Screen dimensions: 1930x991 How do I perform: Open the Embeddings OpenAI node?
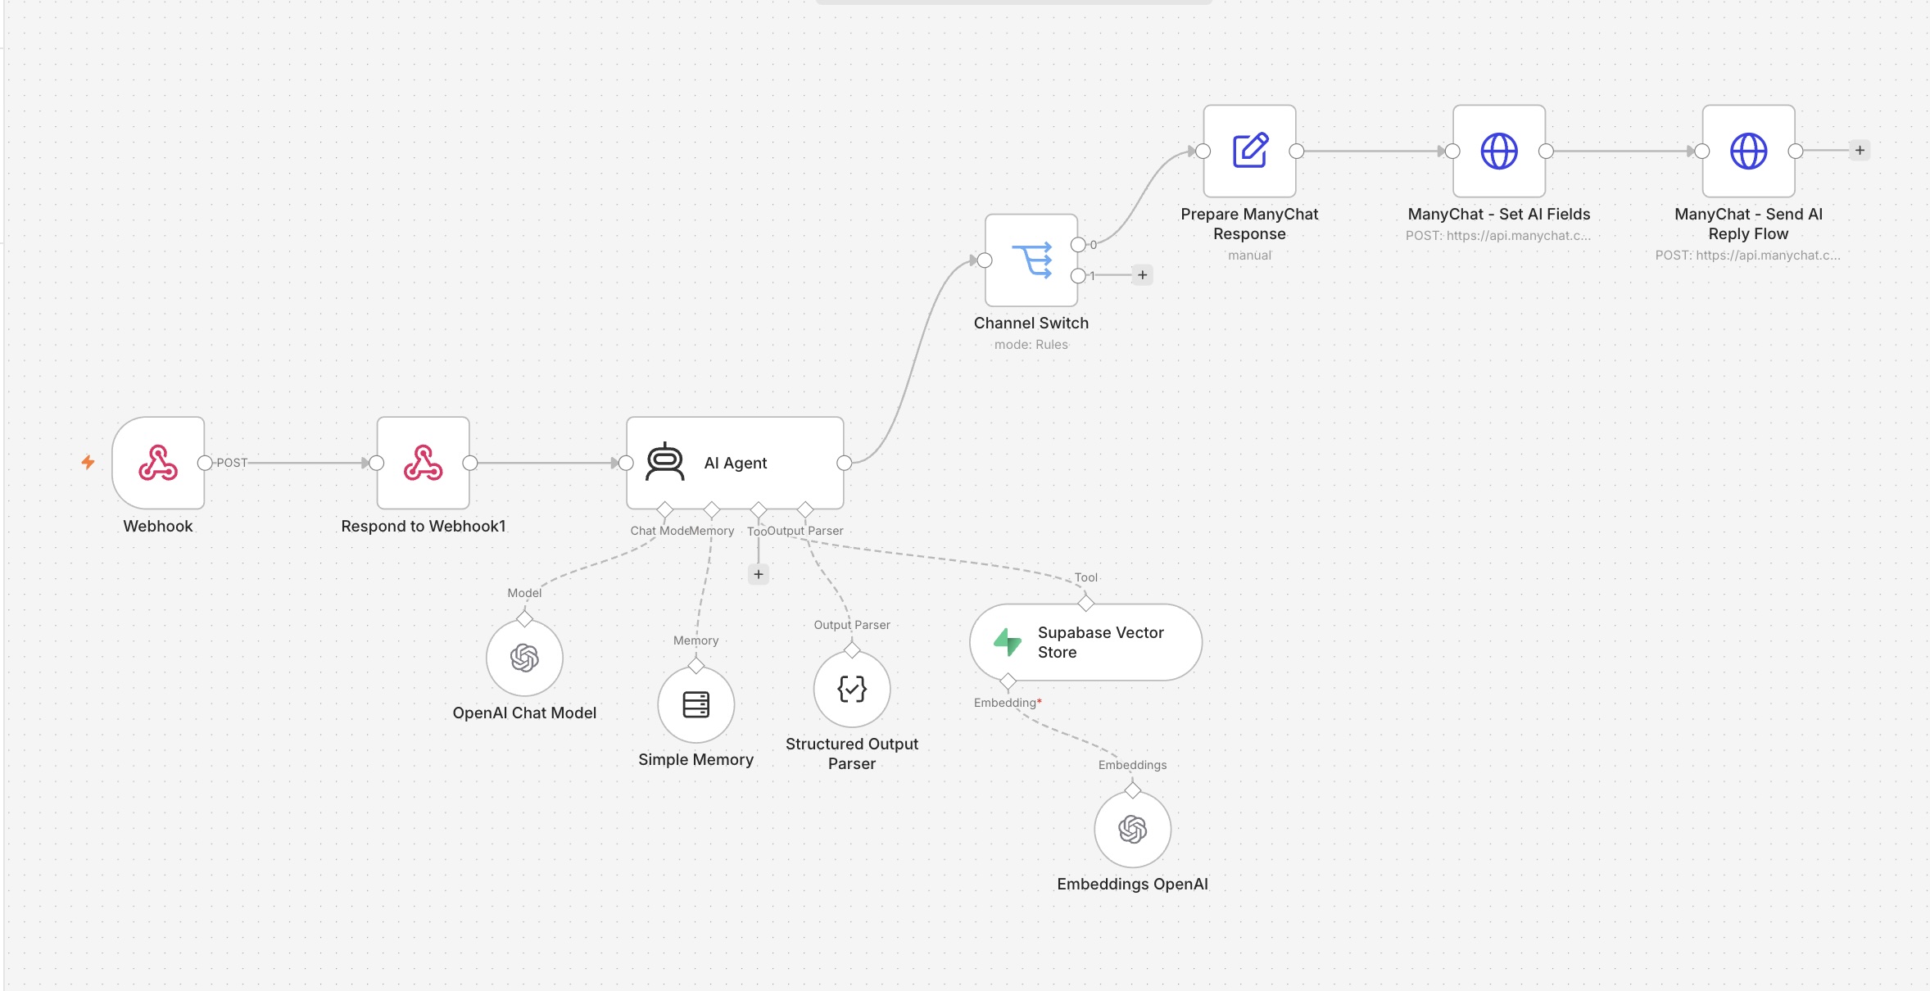(x=1133, y=830)
